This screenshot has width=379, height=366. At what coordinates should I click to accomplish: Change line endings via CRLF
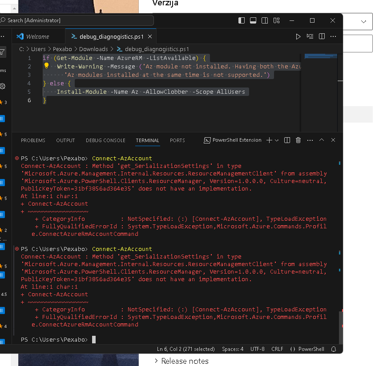(277, 349)
